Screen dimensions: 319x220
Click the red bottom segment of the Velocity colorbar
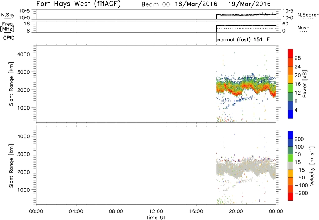tap(291, 197)
